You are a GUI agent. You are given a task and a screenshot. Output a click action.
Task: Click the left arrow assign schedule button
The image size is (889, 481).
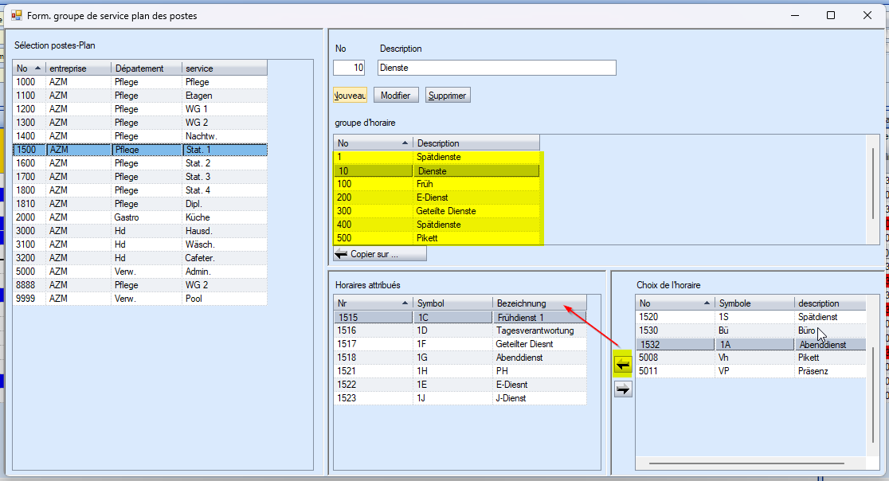(623, 365)
